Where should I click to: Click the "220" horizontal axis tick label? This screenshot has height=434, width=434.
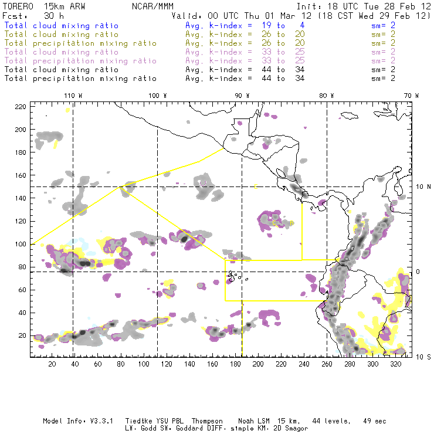tap(281, 364)
